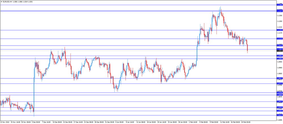
Task: Select the 1.1125 price level label
Action: (280, 39)
